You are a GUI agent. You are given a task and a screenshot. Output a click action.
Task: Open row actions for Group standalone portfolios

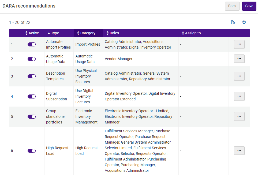(x=239, y=116)
